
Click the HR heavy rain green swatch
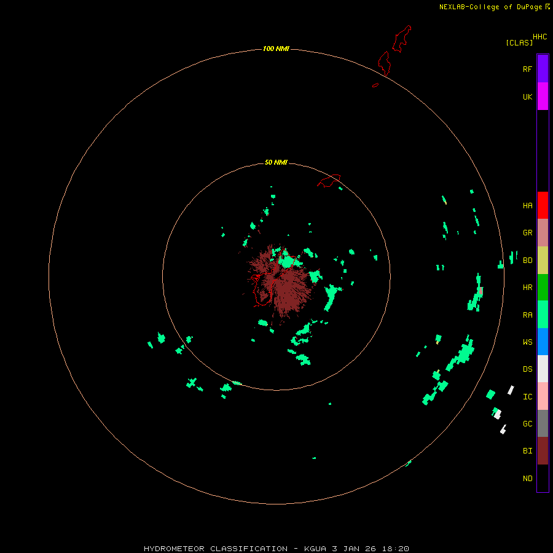click(543, 288)
